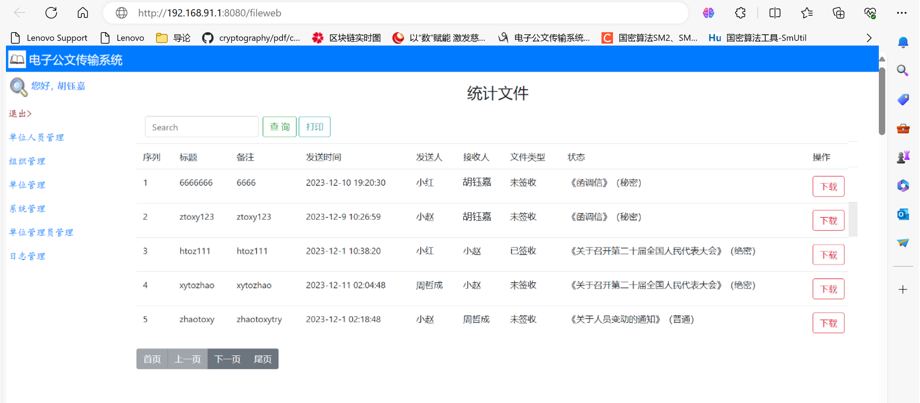This screenshot has width=920, height=403.
Task: Download the file titled ztoxy123
Action: tap(828, 221)
